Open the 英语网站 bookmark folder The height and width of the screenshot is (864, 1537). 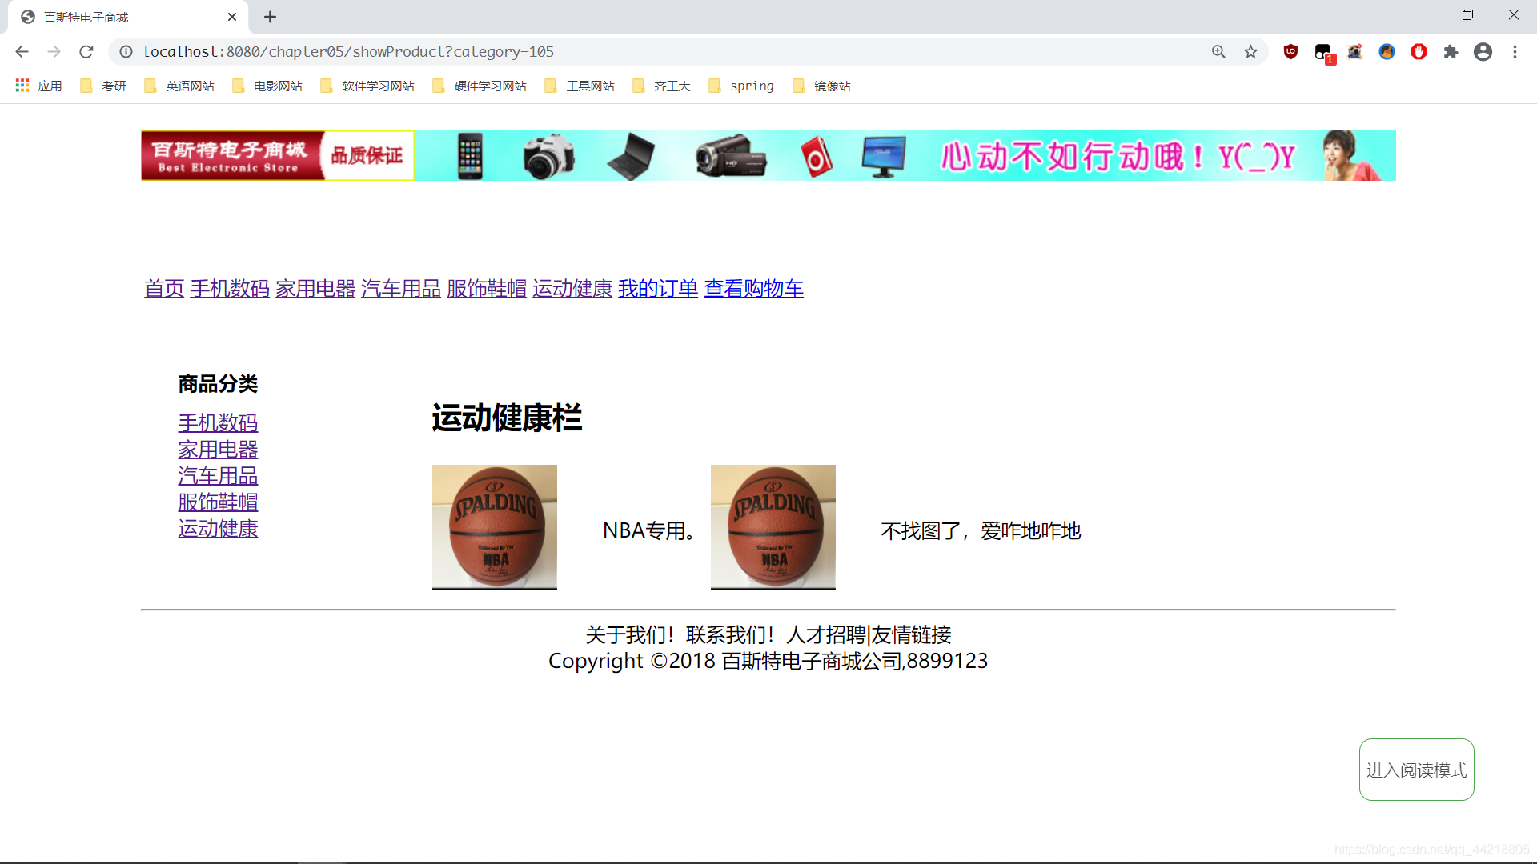pos(179,86)
